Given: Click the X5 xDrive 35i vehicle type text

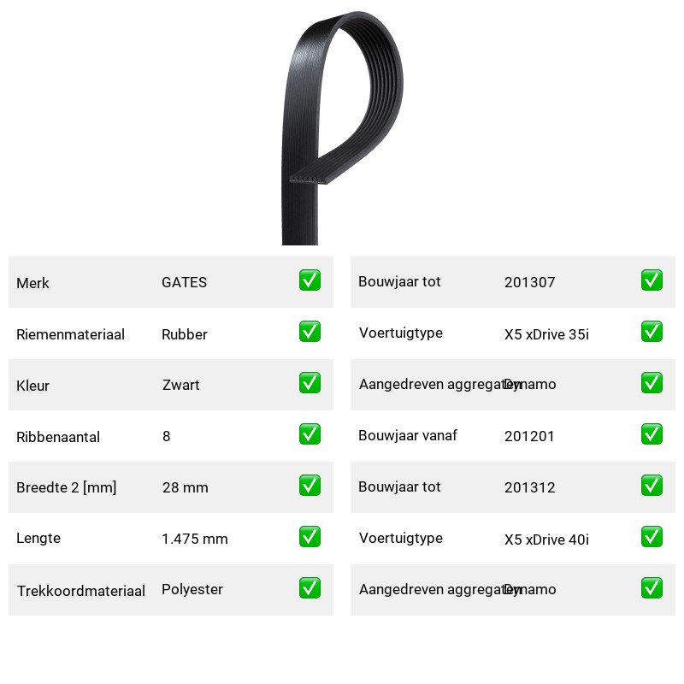Looking at the screenshot, I should [x=546, y=334].
